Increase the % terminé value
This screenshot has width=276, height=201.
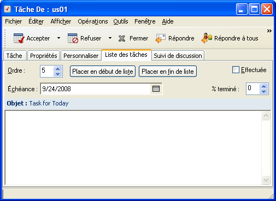tap(263, 86)
